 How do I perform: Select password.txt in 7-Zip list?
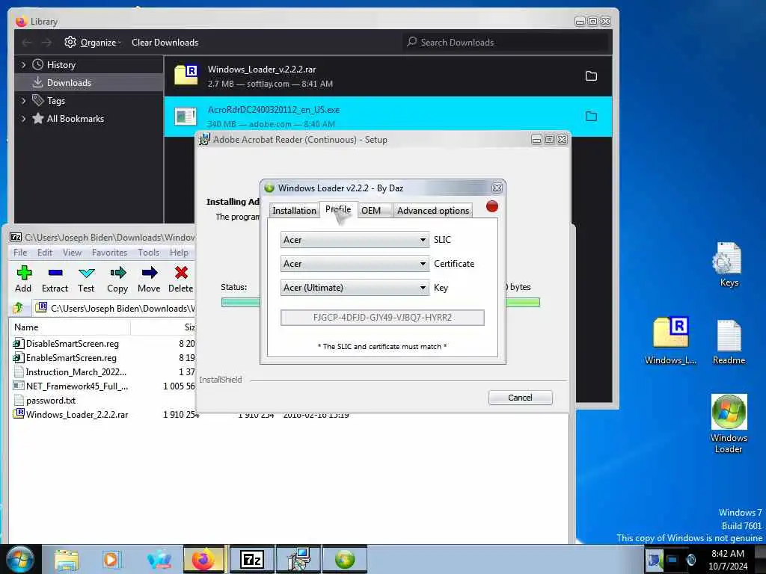pyautogui.click(x=51, y=401)
